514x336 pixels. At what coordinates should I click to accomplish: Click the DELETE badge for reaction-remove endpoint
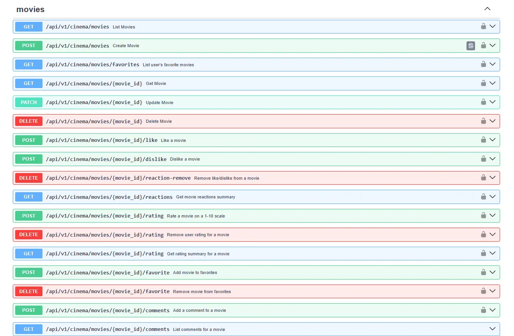[x=29, y=178]
